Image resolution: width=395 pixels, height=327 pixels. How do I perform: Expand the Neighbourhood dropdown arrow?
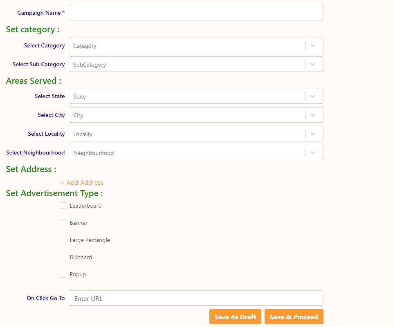(x=313, y=153)
